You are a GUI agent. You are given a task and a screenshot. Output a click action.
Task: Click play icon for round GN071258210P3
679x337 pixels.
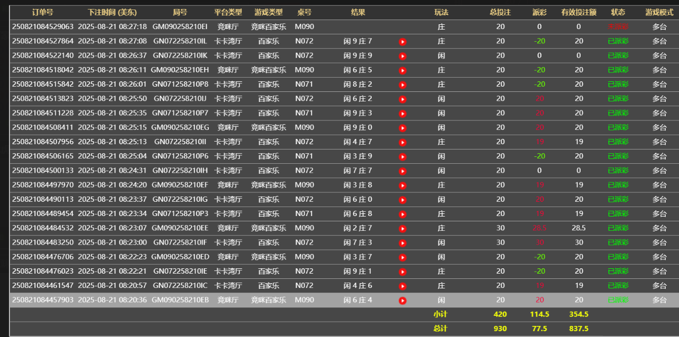tap(402, 214)
